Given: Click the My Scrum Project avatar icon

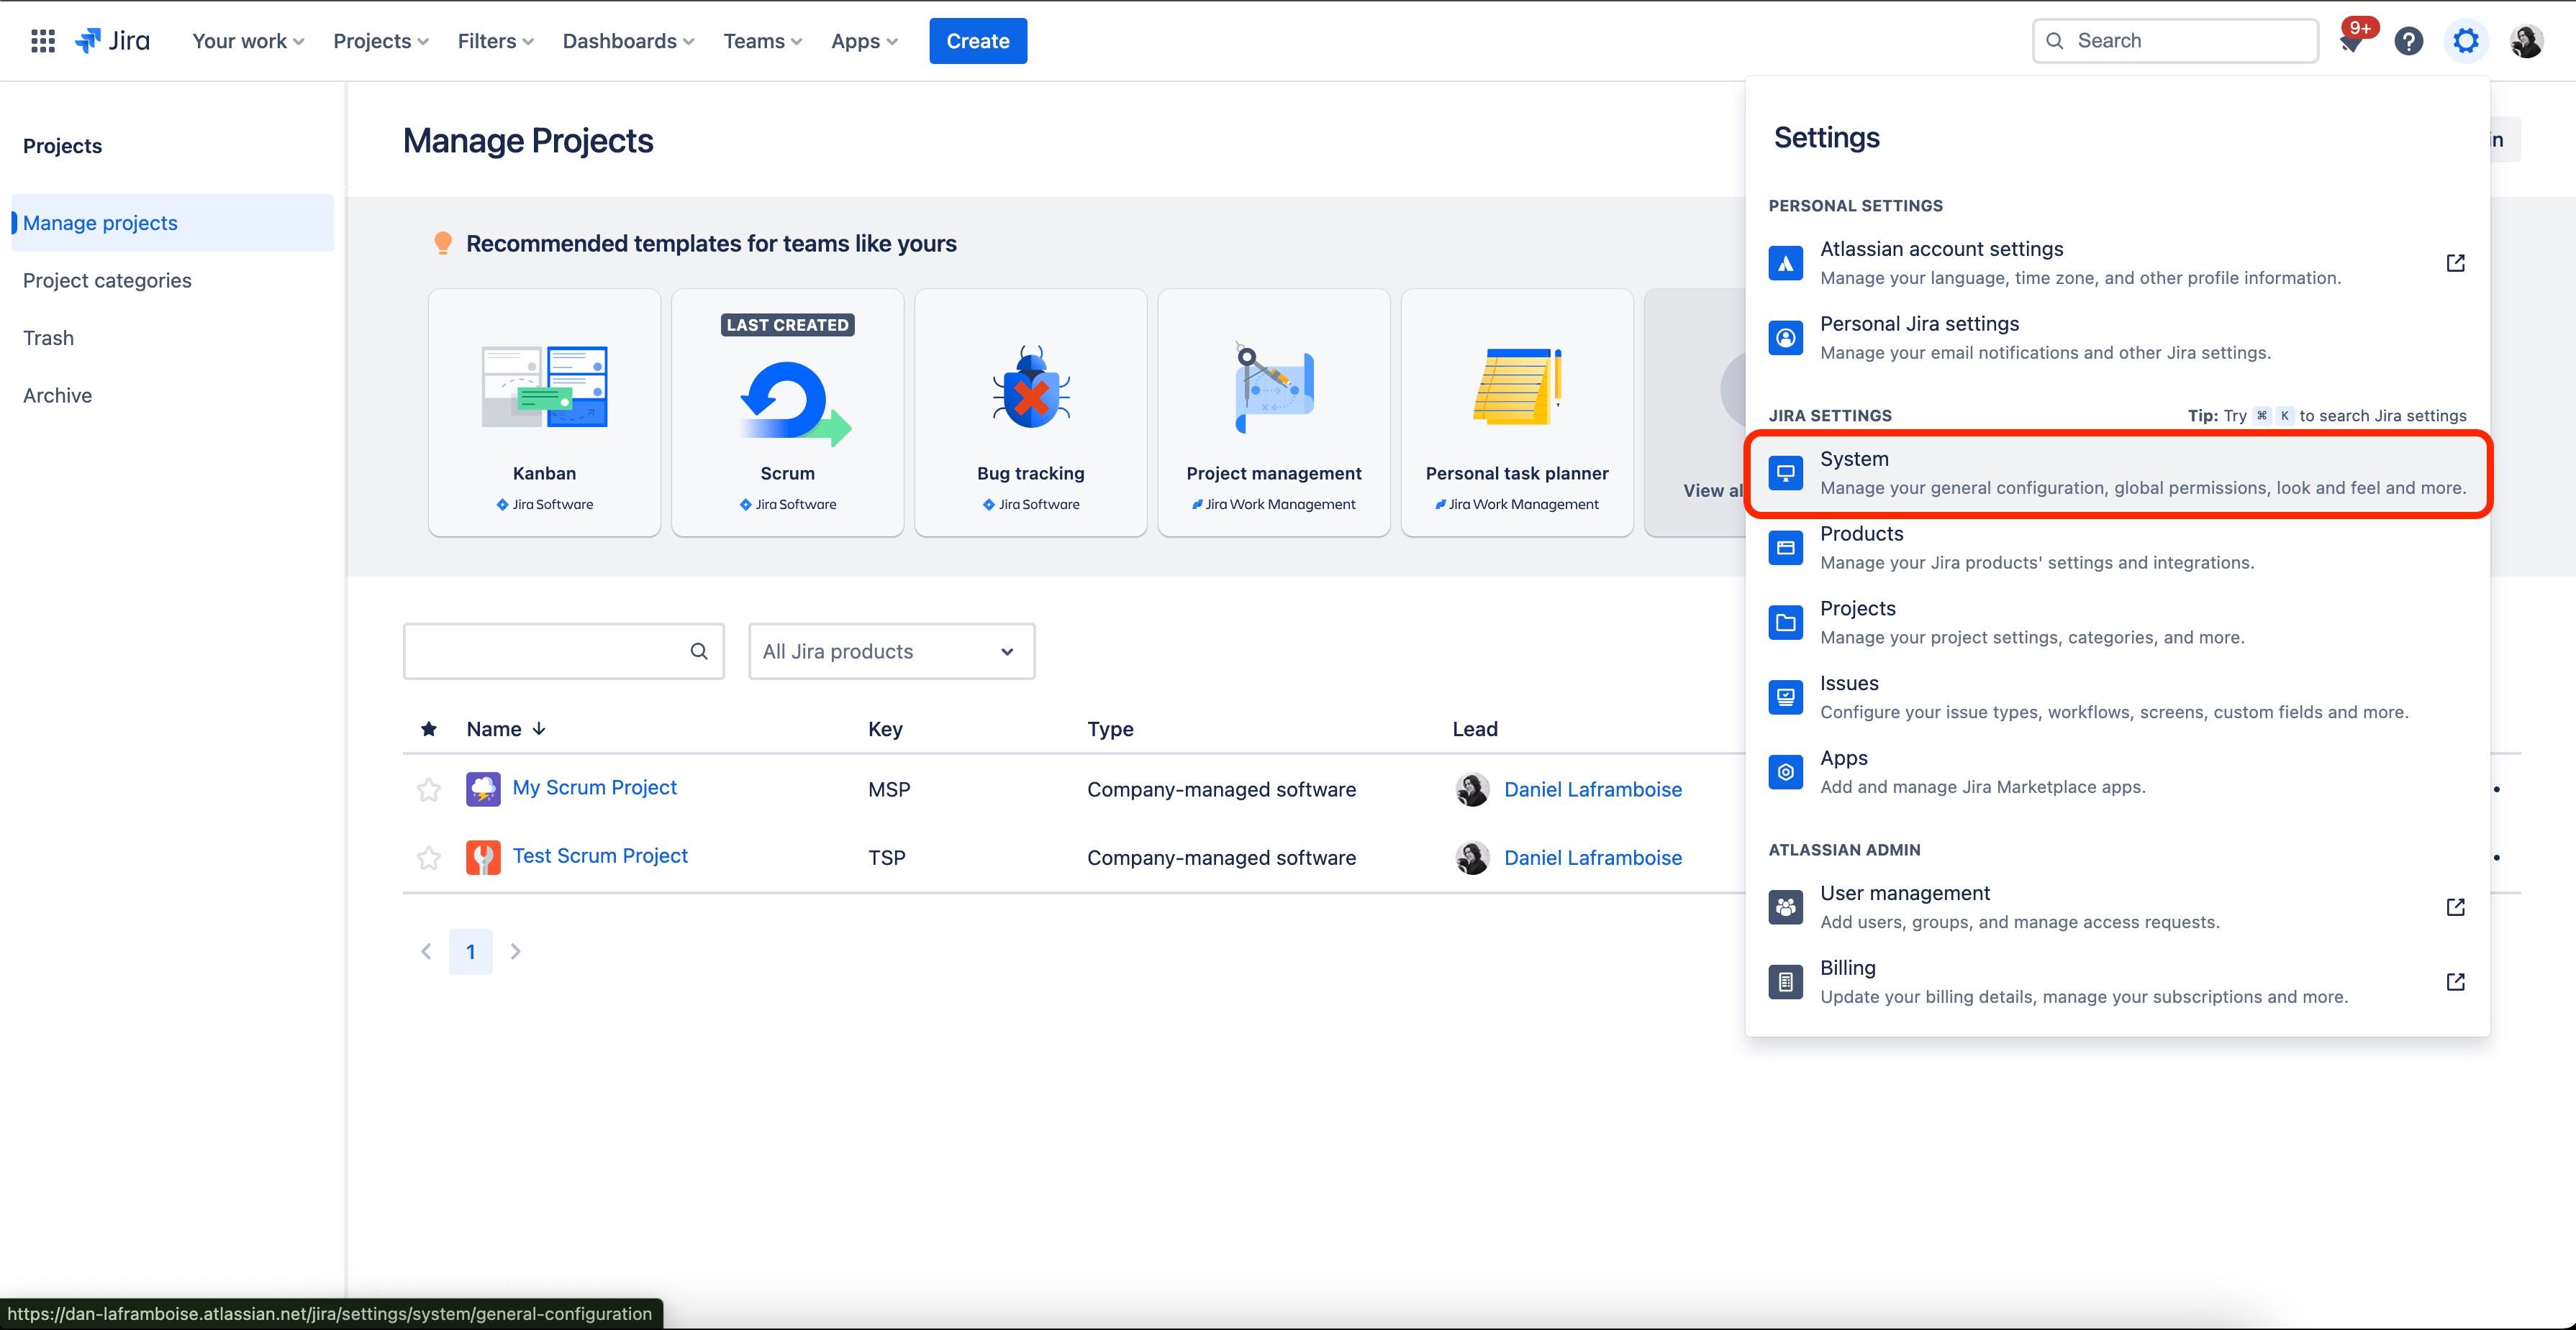Looking at the screenshot, I should pyautogui.click(x=483, y=789).
